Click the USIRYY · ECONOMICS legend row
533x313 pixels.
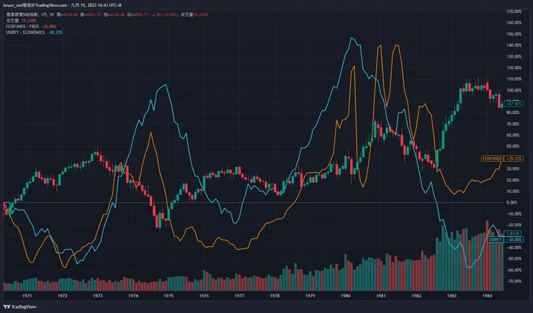[35, 32]
